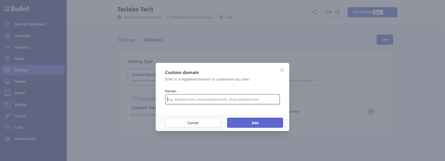Cancel the Custom domain dialog
Screen dimensions: 445x161
point(193,123)
